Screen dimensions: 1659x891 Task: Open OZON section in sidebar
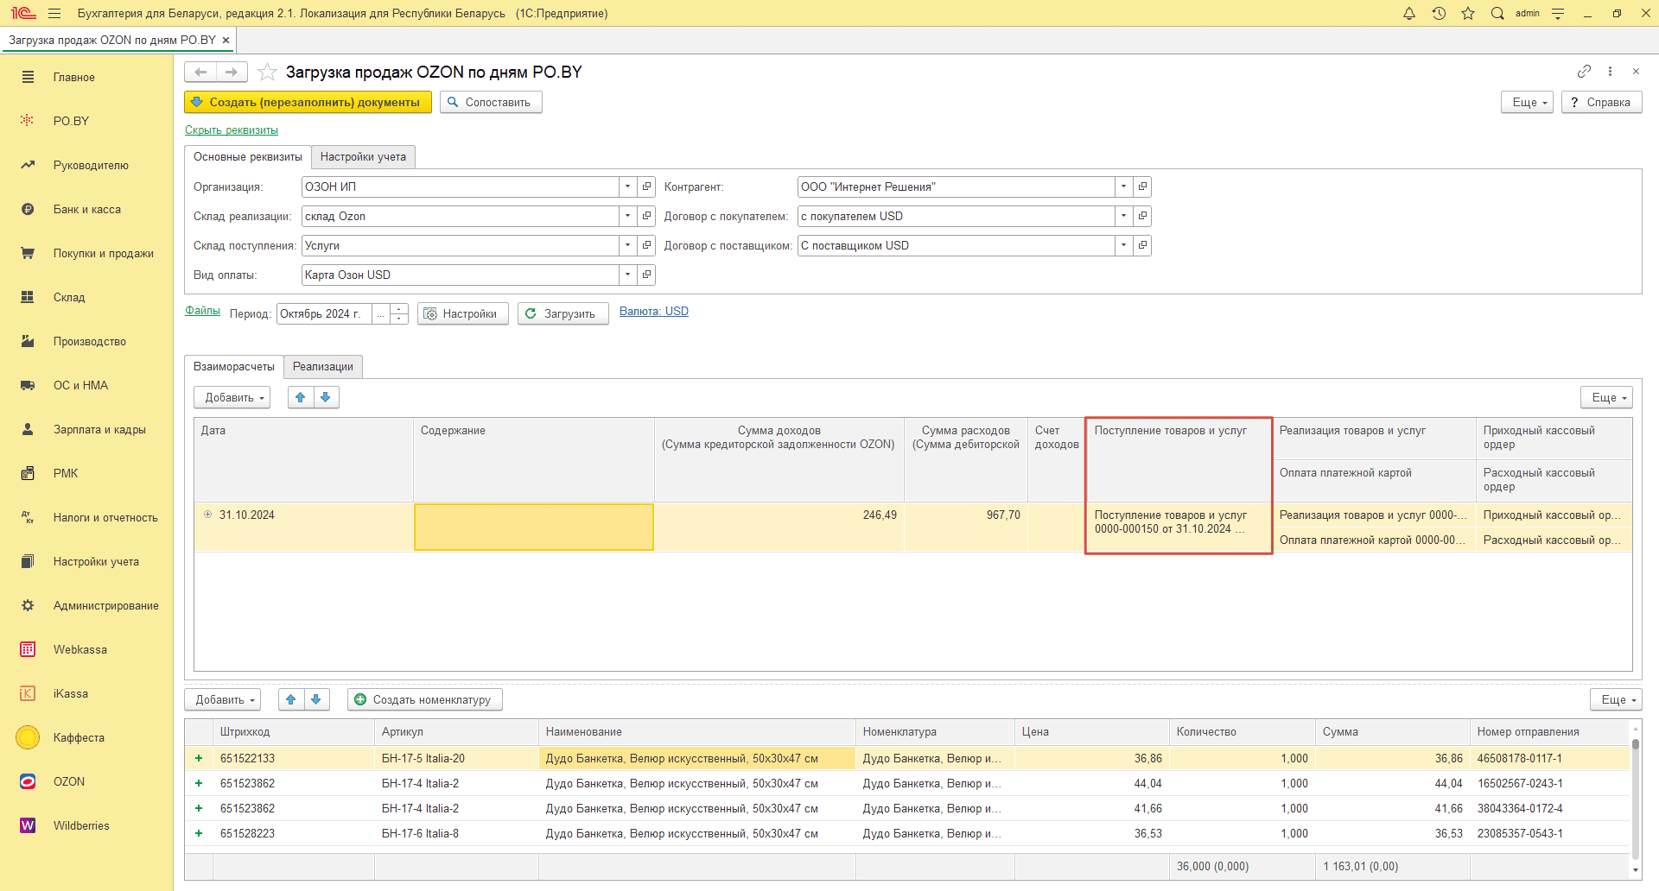click(69, 781)
